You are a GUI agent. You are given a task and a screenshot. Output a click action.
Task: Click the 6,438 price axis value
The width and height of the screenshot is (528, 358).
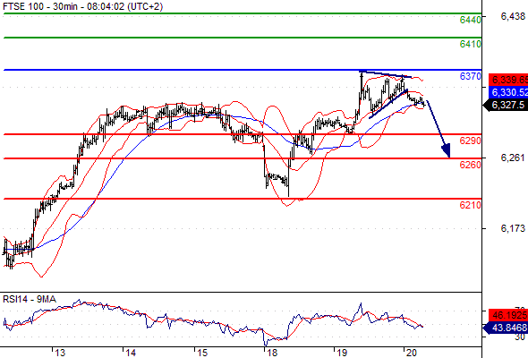click(x=513, y=16)
